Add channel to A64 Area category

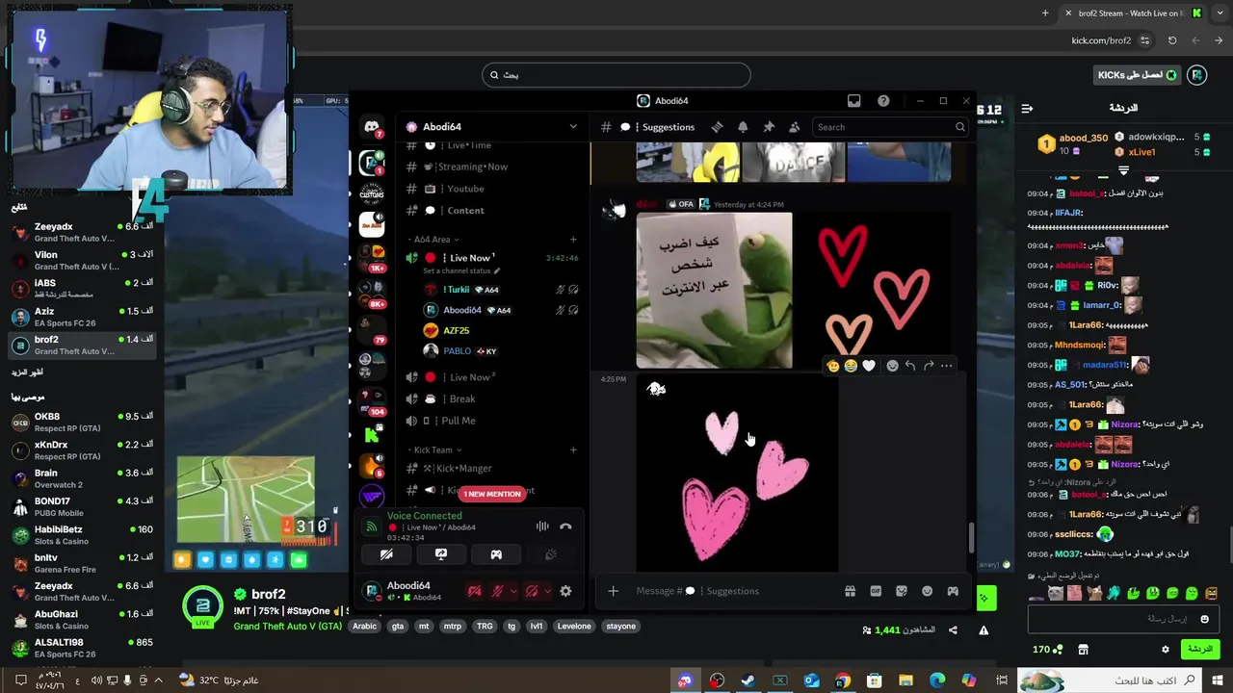click(x=573, y=239)
